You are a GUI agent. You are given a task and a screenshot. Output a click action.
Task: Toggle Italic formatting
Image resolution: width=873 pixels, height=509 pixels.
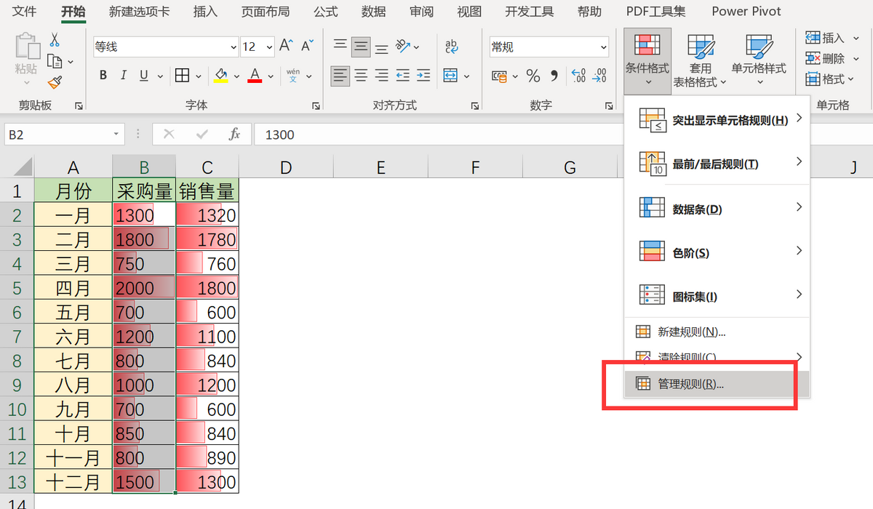click(x=124, y=76)
